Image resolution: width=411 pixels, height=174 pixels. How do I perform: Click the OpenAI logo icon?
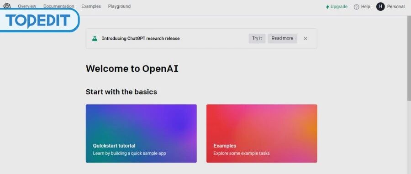tap(7, 6)
